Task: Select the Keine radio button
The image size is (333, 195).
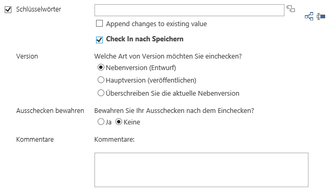Action: click(x=118, y=122)
